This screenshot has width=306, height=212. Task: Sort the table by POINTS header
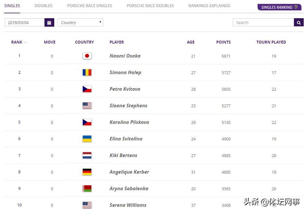[x=223, y=42]
